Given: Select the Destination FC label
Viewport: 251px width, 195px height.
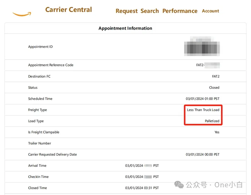Looking at the screenshot, I should [39, 76].
